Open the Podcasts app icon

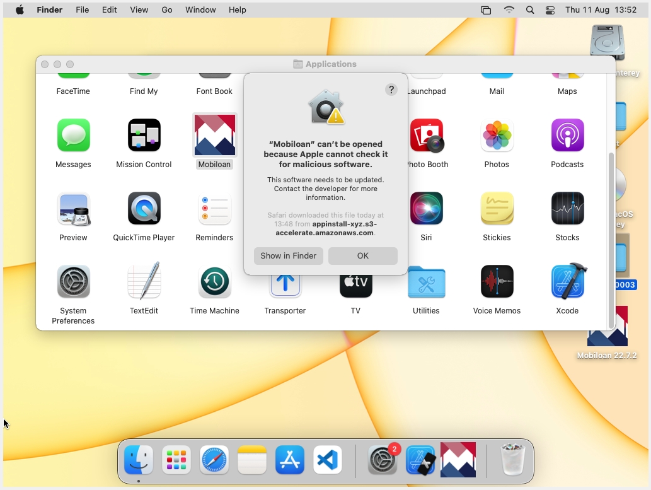pos(567,136)
